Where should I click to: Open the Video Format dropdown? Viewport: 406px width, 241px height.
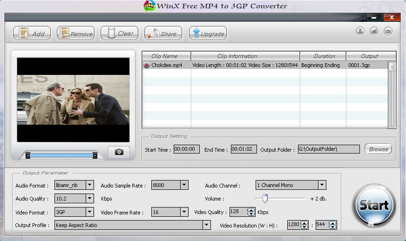point(89,212)
